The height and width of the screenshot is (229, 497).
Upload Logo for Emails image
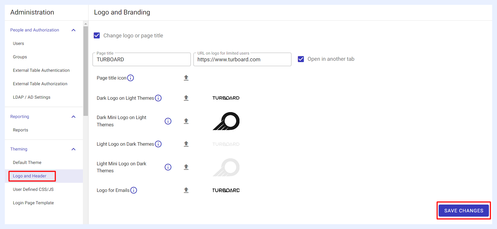186,190
